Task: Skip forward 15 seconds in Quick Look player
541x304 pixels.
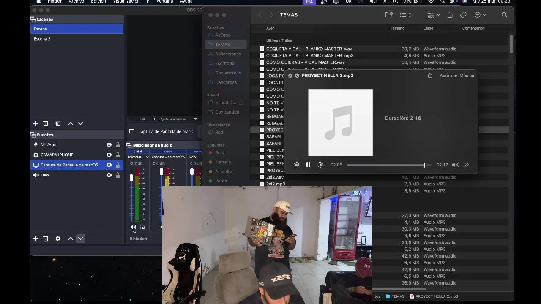Action: coord(320,165)
